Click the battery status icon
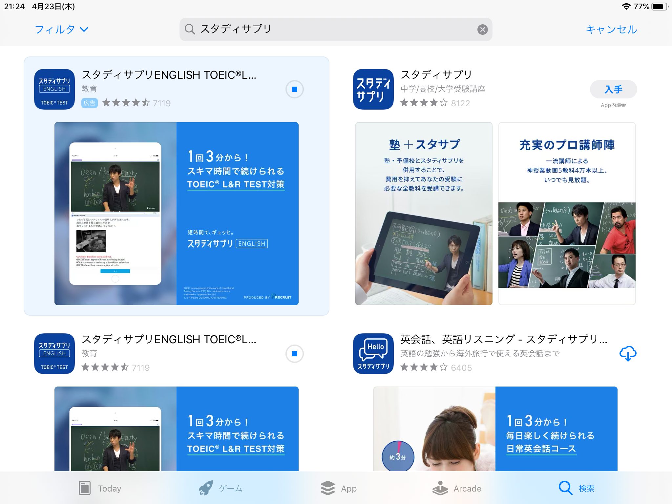This screenshot has height=504, width=672. tap(660, 7)
